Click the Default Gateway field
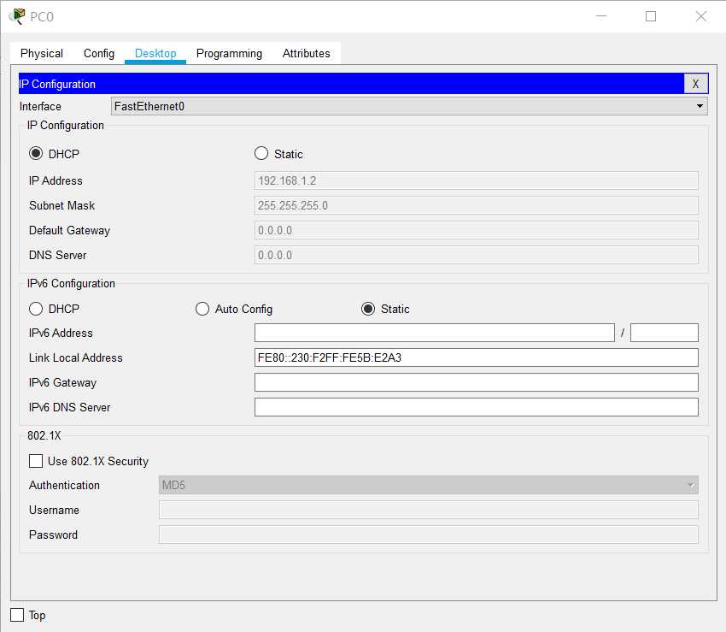This screenshot has width=726, height=632. tap(476, 230)
